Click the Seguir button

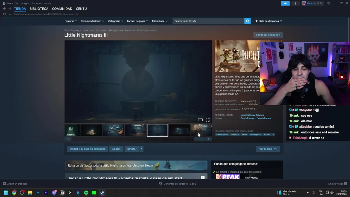click(x=116, y=149)
